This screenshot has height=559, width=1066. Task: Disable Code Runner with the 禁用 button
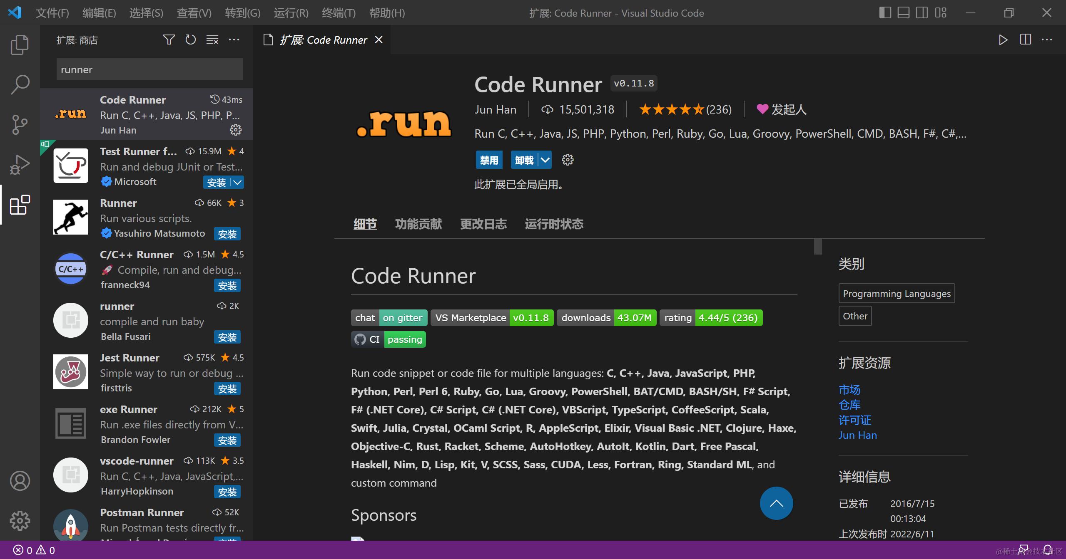[489, 160]
